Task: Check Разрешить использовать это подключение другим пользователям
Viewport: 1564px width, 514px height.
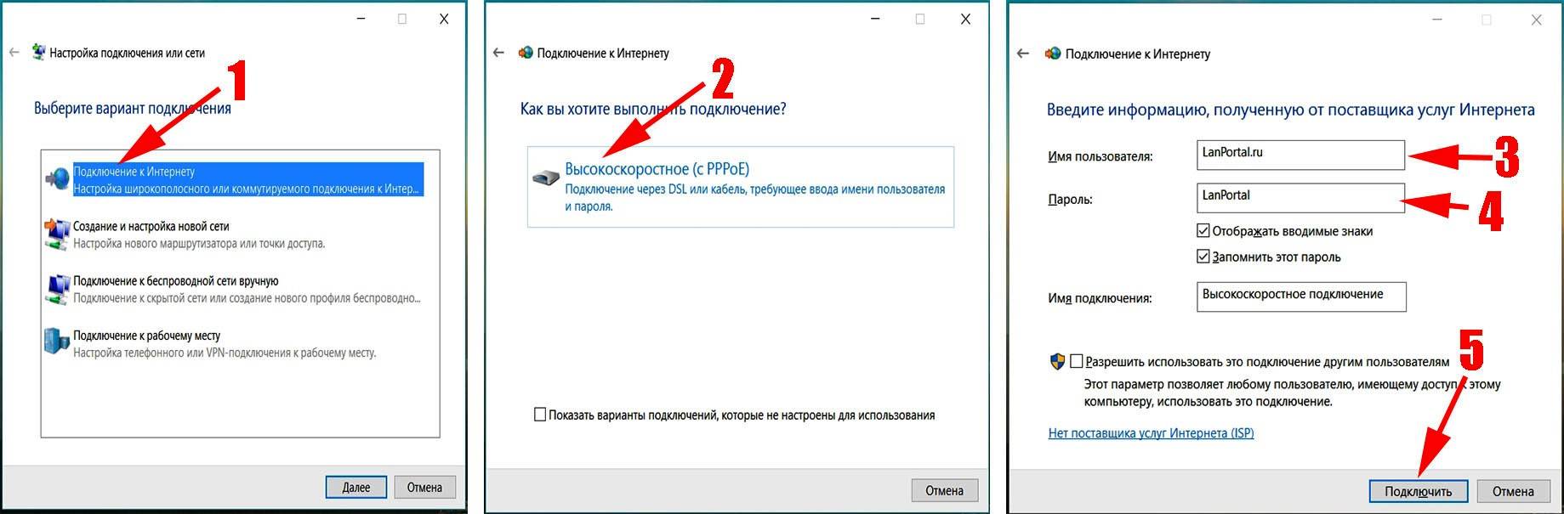Action: pyautogui.click(x=1077, y=362)
